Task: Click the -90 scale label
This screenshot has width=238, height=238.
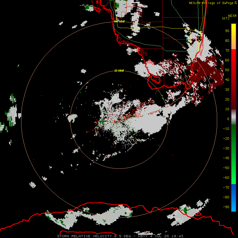Action: click(226, 207)
